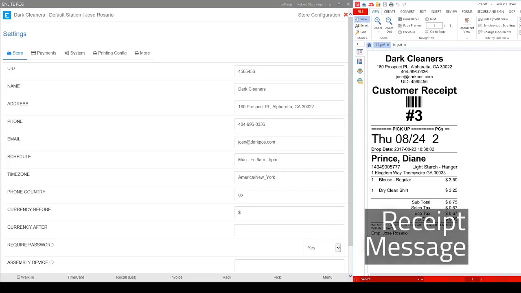Open the bookmarks sidebar panel icon

(360, 61)
